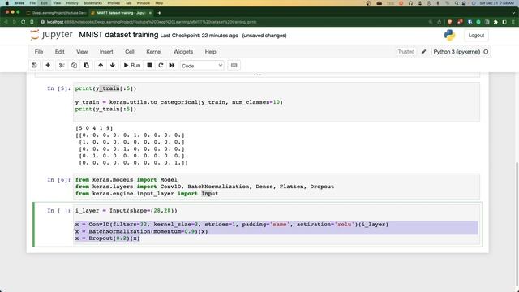This screenshot has width=519, height=292.
Task: Restart the kernel with circular arrow icon
Action: click(161, 65)
